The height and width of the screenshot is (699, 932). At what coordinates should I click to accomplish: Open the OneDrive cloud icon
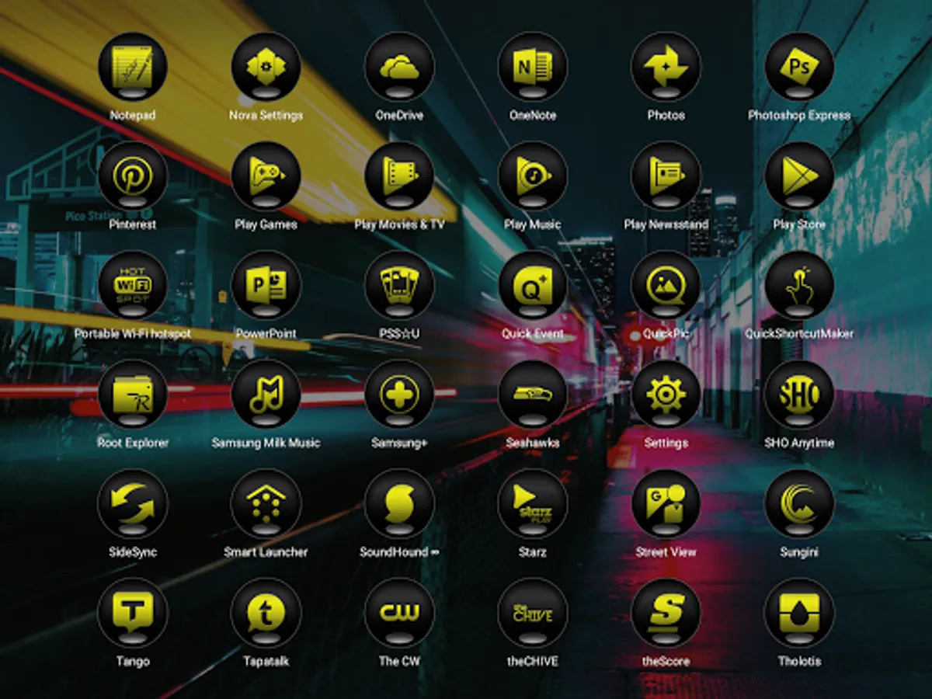pyautogui.click(x=399, y=67)
